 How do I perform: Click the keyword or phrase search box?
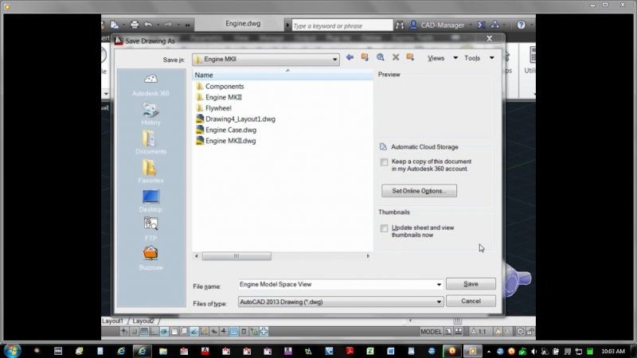pyautogui.click(x=342, y=25)
